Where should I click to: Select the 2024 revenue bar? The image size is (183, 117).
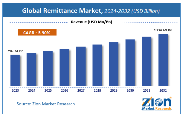[31, 70]
